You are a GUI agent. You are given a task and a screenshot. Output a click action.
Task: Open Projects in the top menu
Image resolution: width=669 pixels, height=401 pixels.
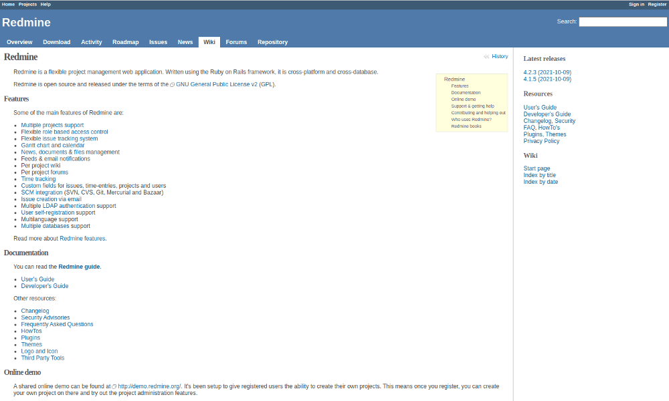tap(27, 4)
